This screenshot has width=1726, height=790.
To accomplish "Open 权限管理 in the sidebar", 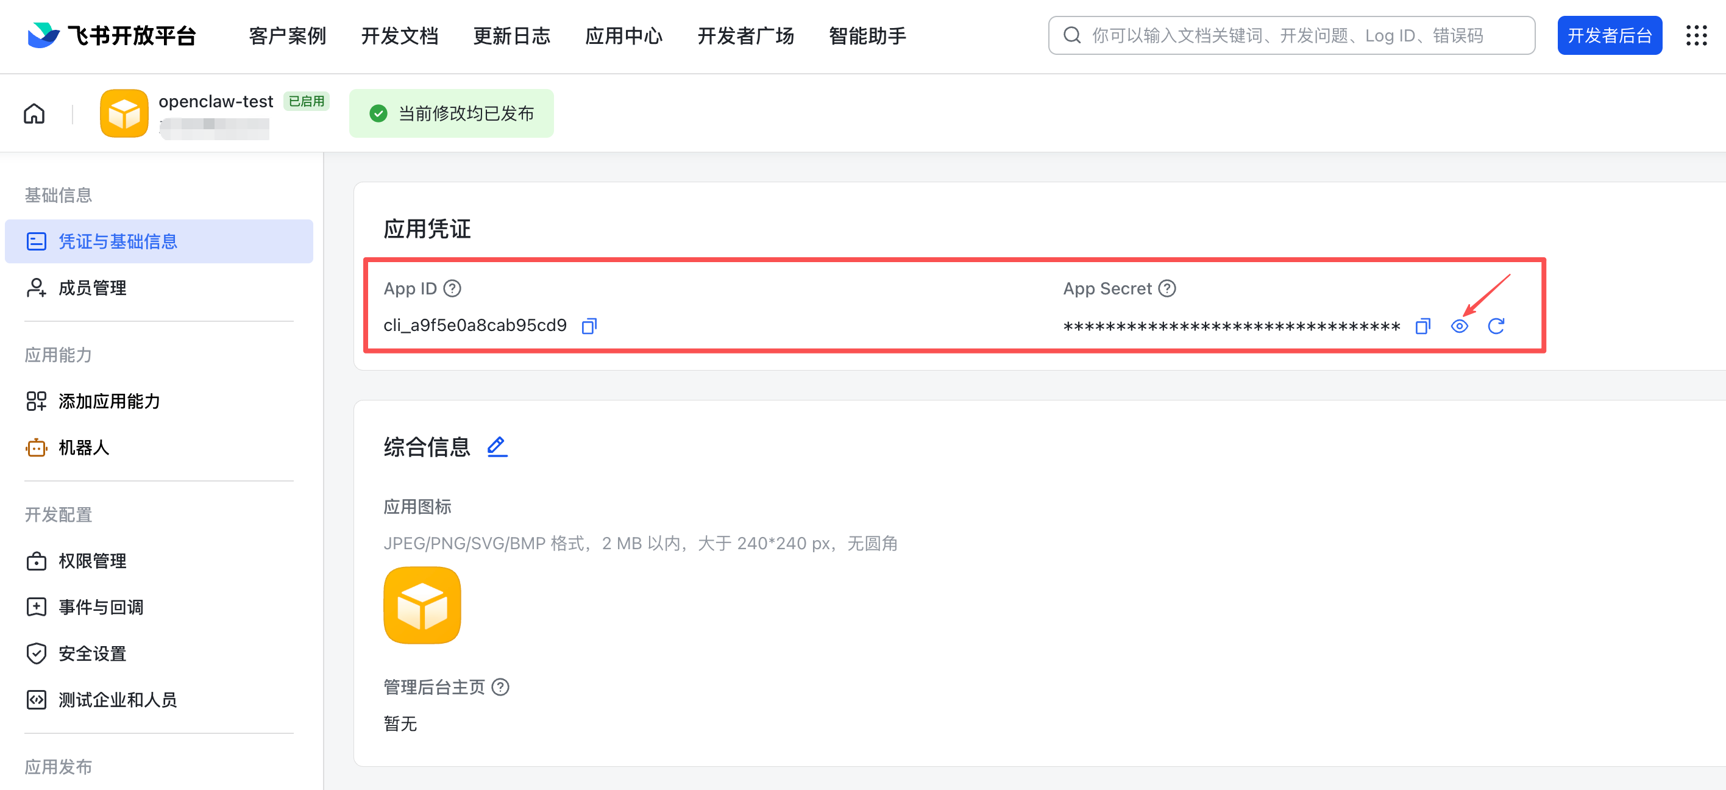I will click(x=92, y=561).
